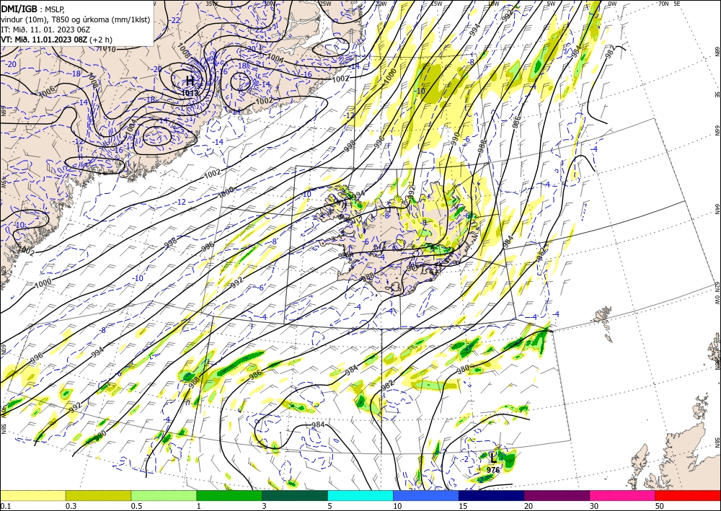Click the "vindur (10m), T850 og úrkoma" description line
Viewport: 721px width, 511px height.
pos(75,19)
